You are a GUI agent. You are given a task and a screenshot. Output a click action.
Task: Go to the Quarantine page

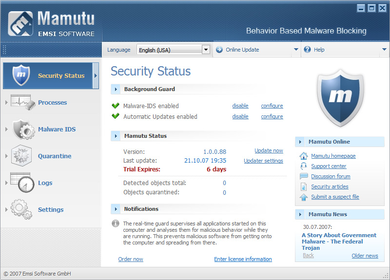[x=55, y=156]
